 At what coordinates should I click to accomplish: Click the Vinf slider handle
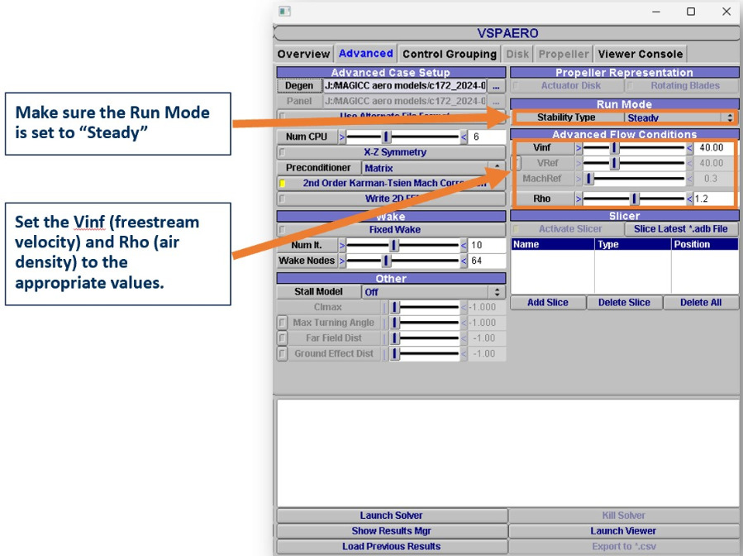point(614,148)
